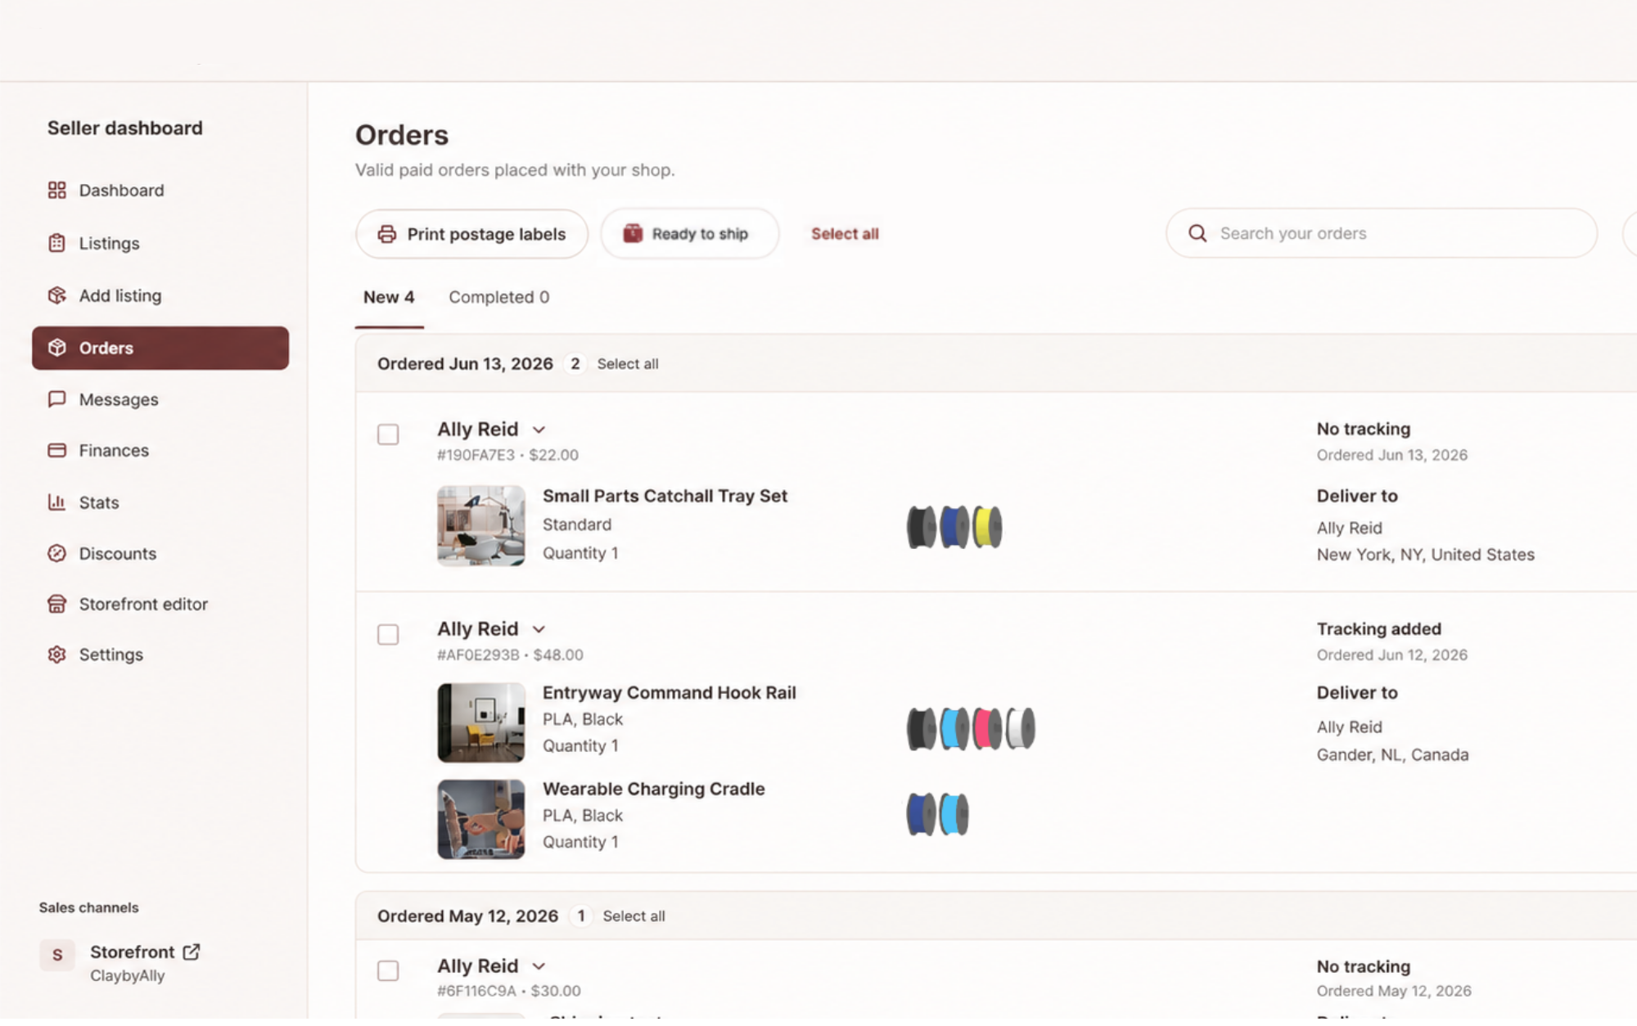
Task: Click the Tracking added status text
Action: 1378,629
